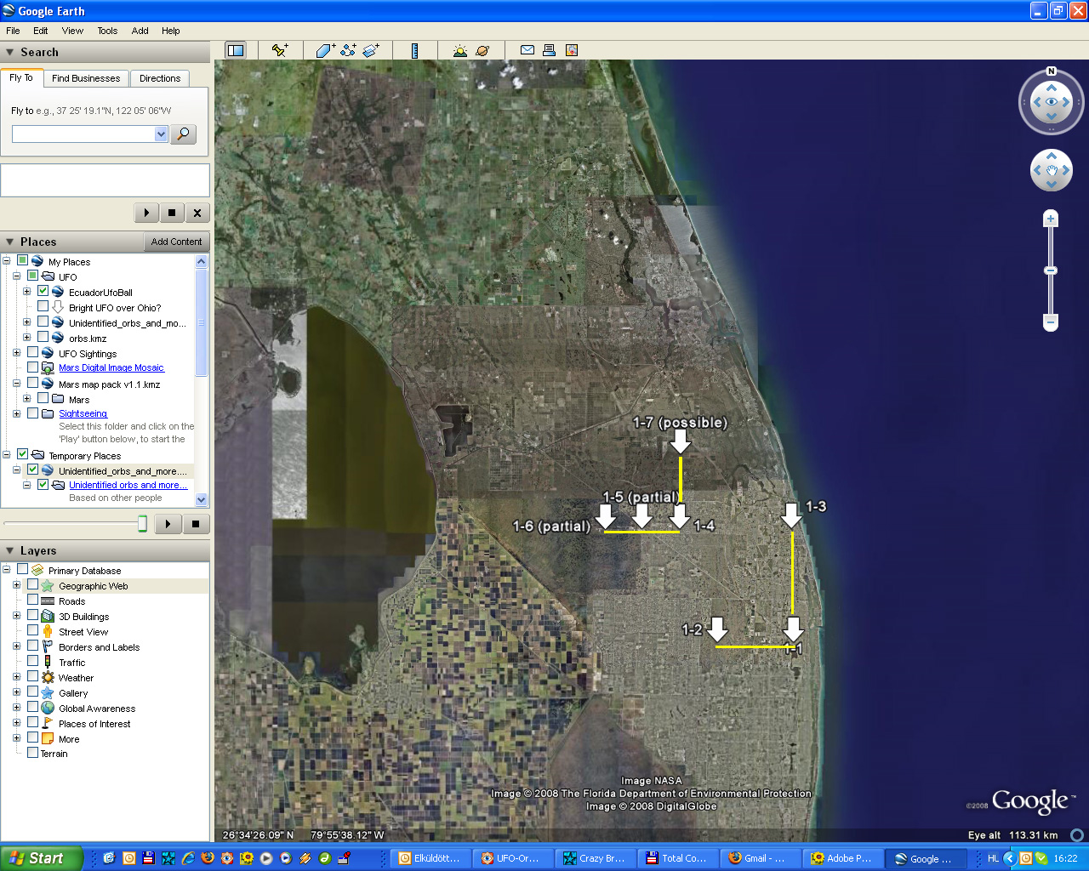The width and height of the screenshot is (1089, 871).
Task: Check the orbs.kmz checkbox
Action: (43, 338)
